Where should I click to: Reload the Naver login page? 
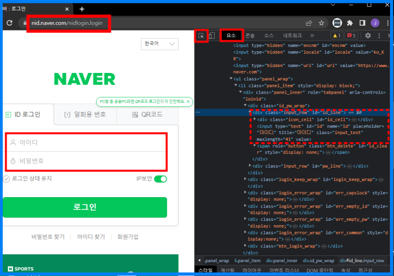pyautogui.click(x=9, y=23)
